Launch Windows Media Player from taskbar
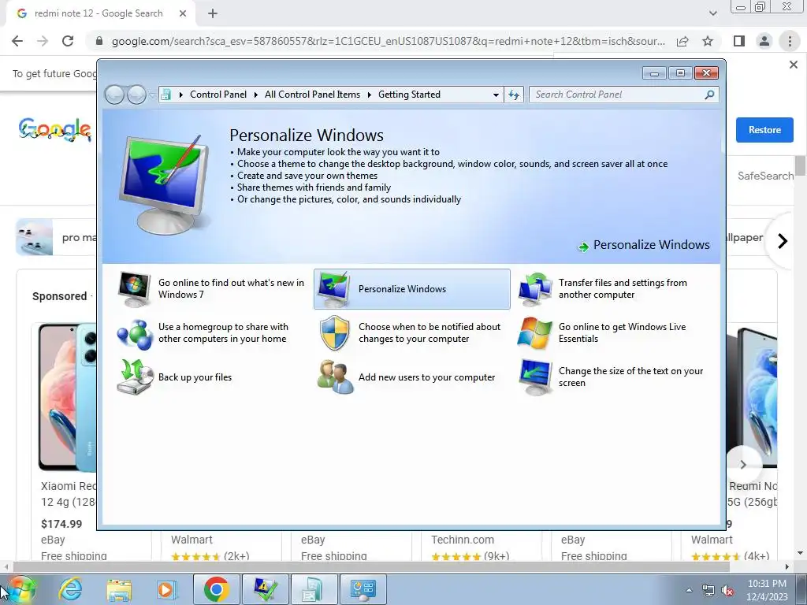This screenshot has width=807, height=605. 166,589
